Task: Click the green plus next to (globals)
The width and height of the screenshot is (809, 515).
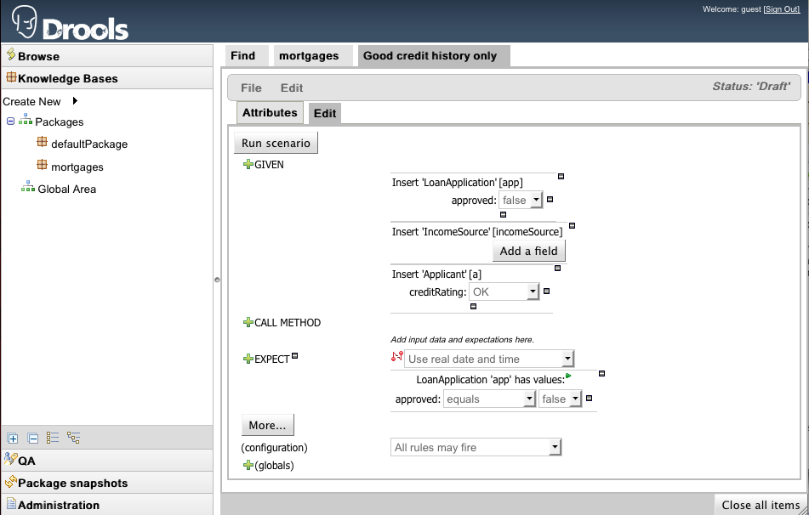Action: pos(248,466)
